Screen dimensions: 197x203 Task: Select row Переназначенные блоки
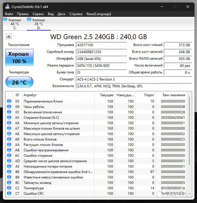click(96, 101)
